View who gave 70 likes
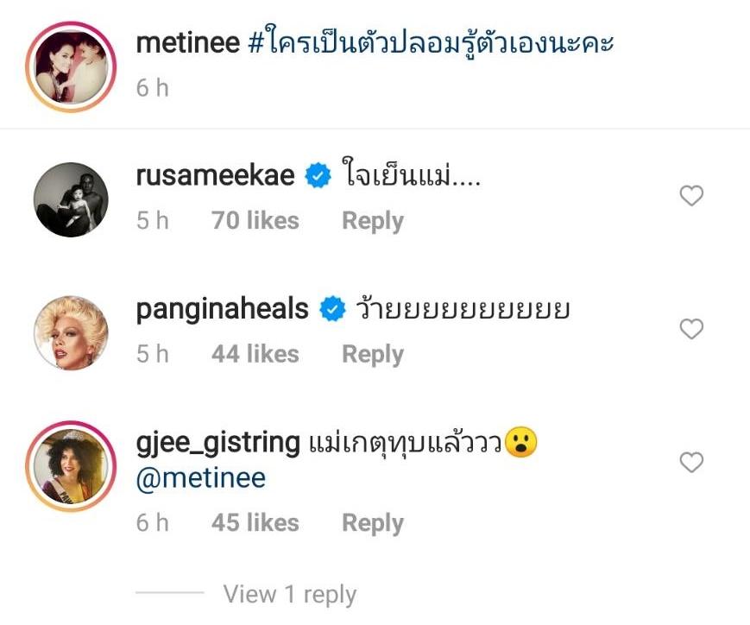 coord(255,221)
